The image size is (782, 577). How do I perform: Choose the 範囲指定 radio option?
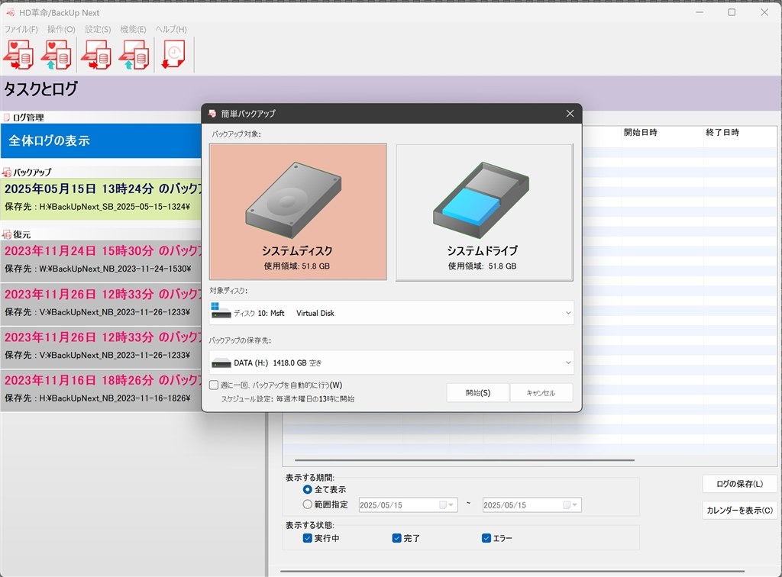point(308,504)
